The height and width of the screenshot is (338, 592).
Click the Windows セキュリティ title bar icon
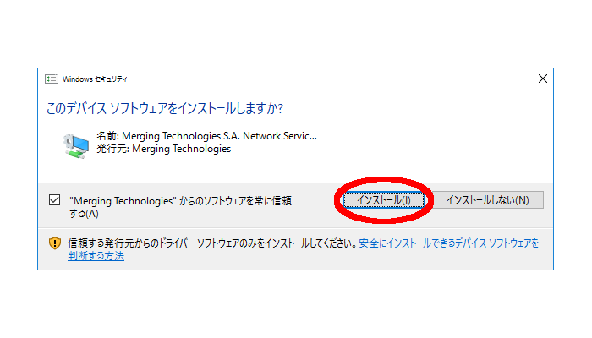coord(52,79)
